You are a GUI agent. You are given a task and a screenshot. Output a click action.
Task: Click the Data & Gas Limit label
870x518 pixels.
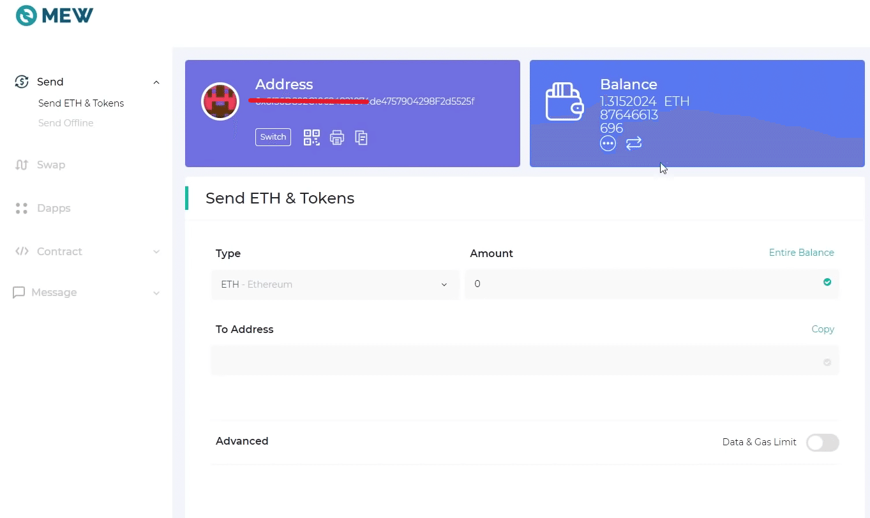click(760, 442)
